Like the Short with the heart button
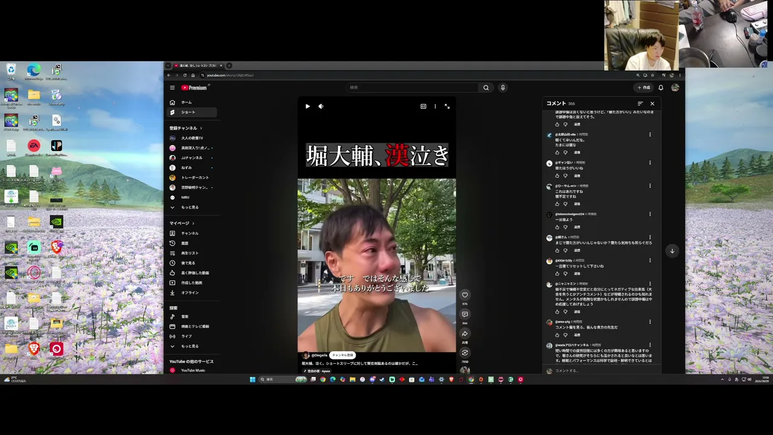 (465, 295)
